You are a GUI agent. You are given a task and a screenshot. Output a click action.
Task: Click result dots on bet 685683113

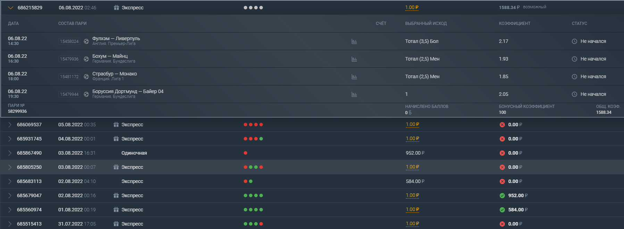(248, 181)
